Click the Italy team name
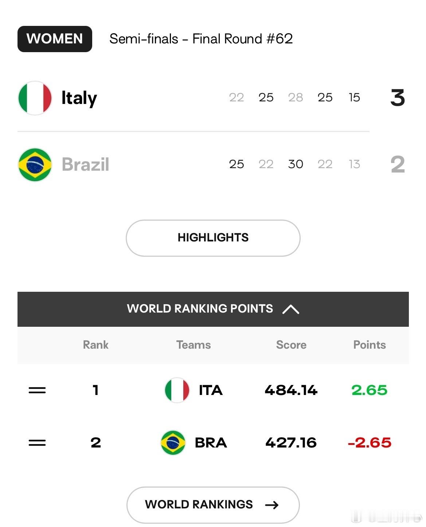The image size is (426, 527). pos(79,98)
